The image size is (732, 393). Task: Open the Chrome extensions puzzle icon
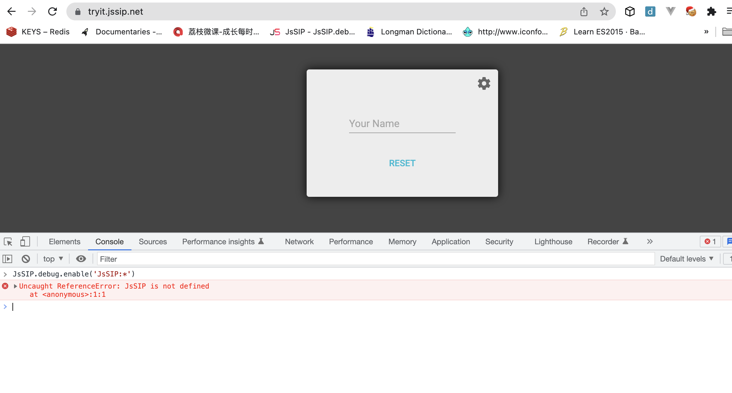[711, 11]
